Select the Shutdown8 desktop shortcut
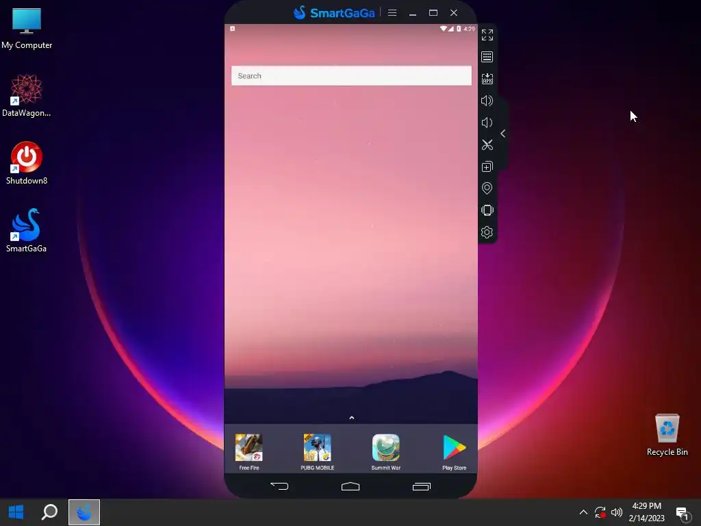Viewport: 701px width, 526px height. pos(27,163)
